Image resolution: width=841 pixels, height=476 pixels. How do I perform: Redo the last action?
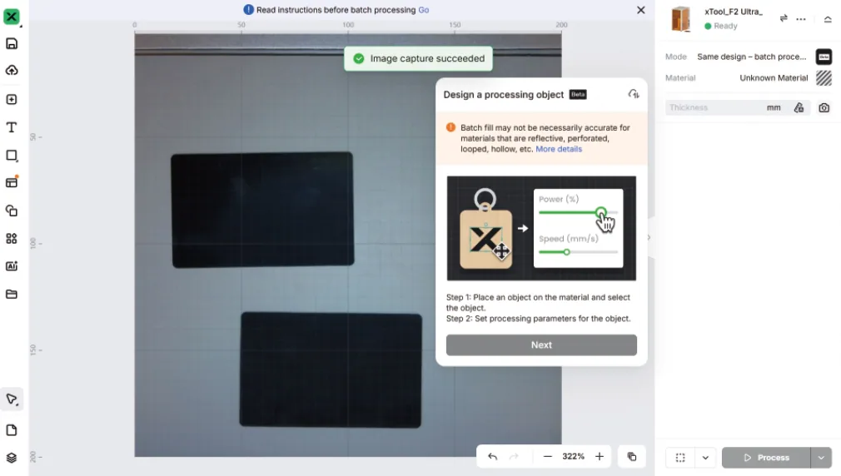pyautogui.click(x=514, y=457)
